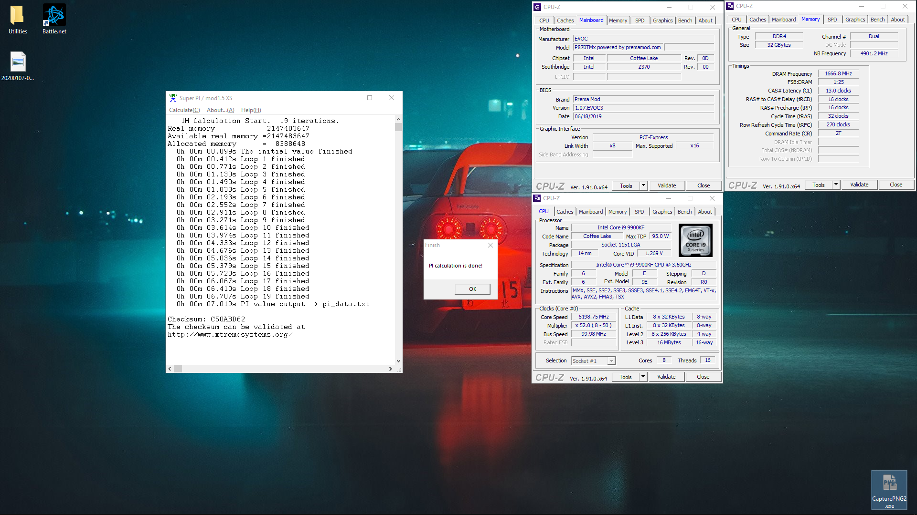Switch to Bench tab in CPU window
Viewport: 917px width, 515px height.
[684, 212]
